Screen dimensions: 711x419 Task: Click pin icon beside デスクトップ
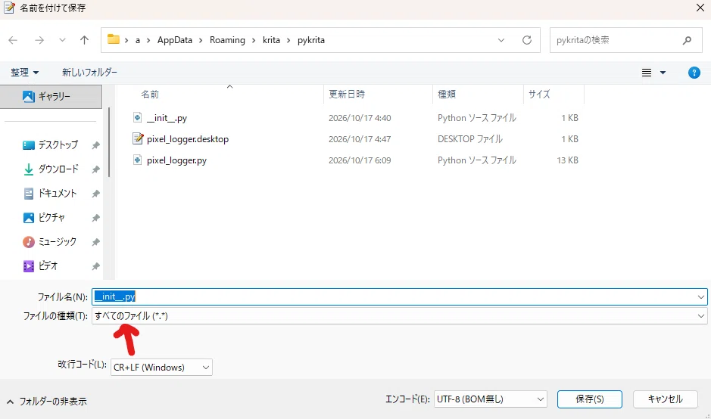click(95, 145)
